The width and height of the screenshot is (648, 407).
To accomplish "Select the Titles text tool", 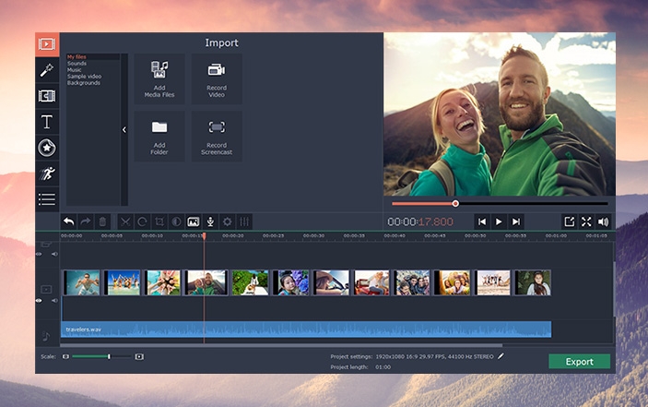I will click(47, 122).
